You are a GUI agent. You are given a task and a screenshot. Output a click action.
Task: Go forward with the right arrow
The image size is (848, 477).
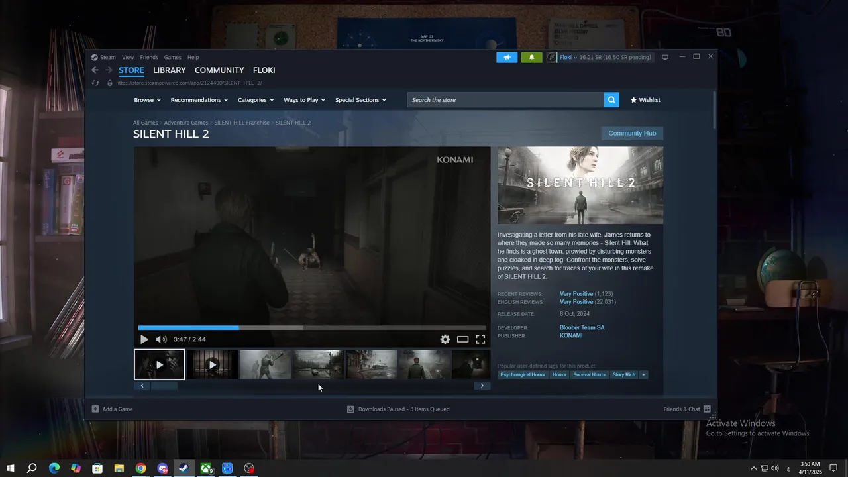pos(109,70)
